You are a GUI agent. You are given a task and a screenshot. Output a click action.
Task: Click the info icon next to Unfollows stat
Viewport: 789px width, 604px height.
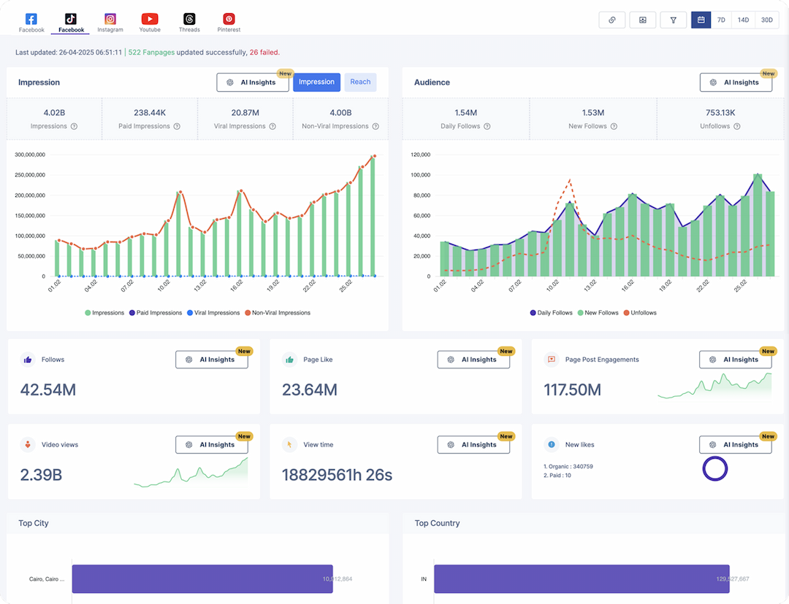736,126
